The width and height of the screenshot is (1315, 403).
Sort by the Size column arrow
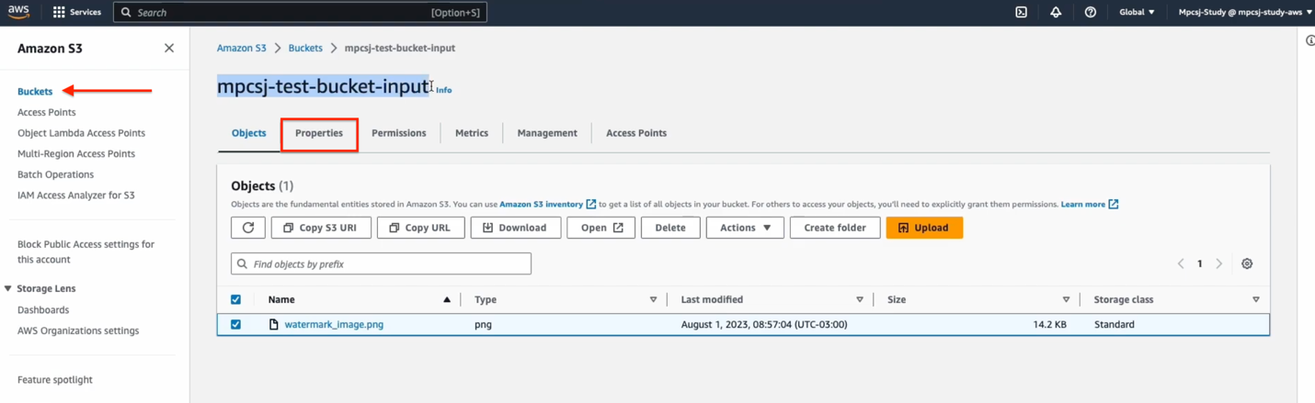coord(1066,299)
